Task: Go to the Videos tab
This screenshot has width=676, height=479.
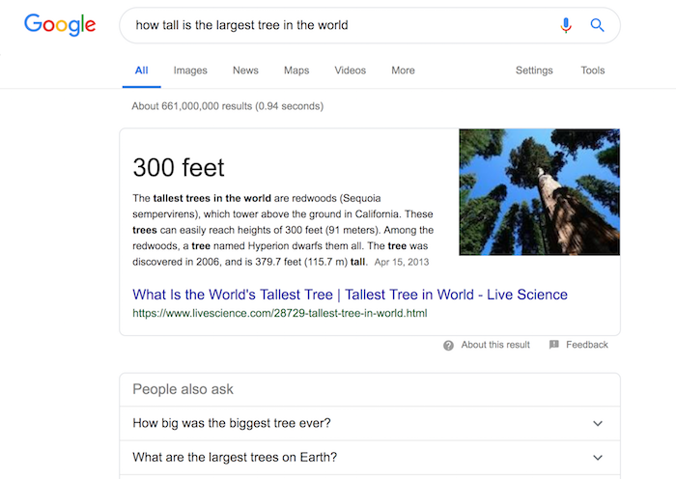Action: pos(350,70)
